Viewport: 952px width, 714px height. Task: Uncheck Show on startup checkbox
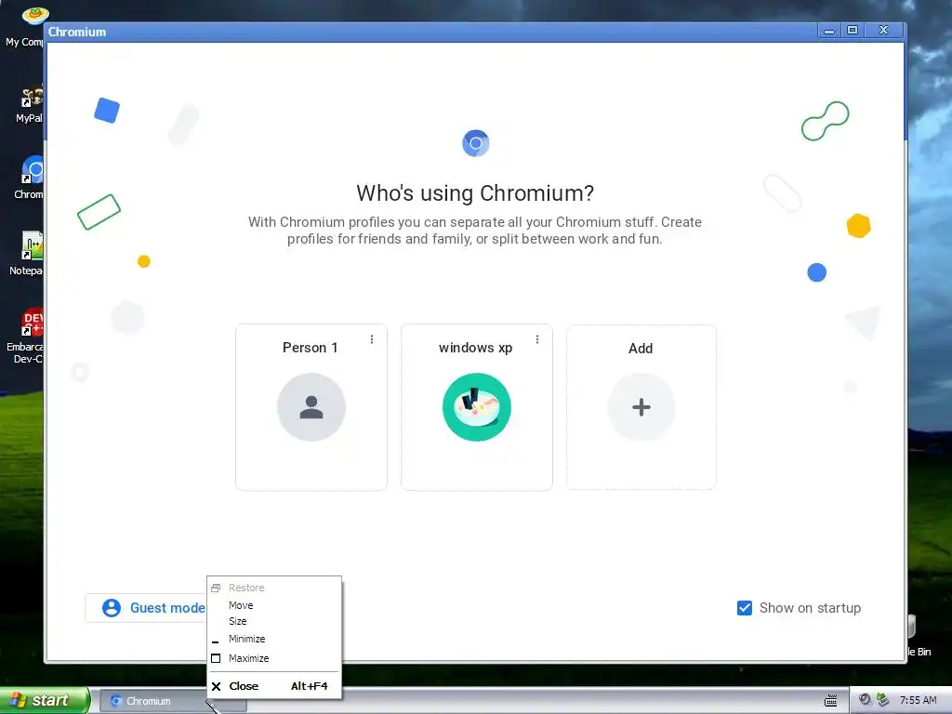click(745, 608)
